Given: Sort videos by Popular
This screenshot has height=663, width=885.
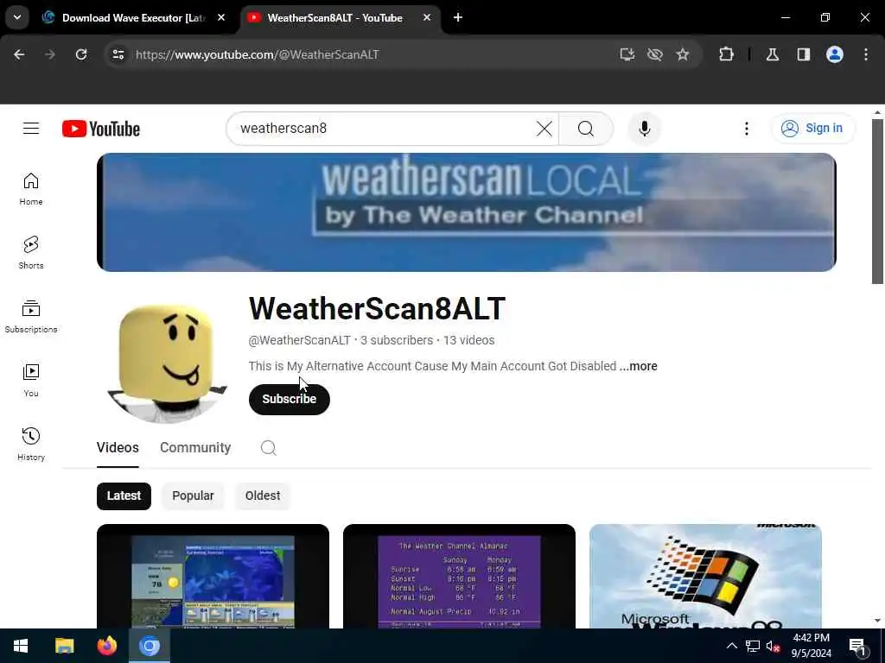Looking at the screenshot, I should [193, 496].
